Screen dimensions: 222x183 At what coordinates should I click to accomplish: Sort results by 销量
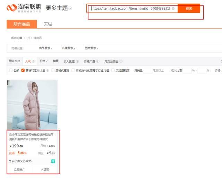pyautogui.click(x=55, y=61)
